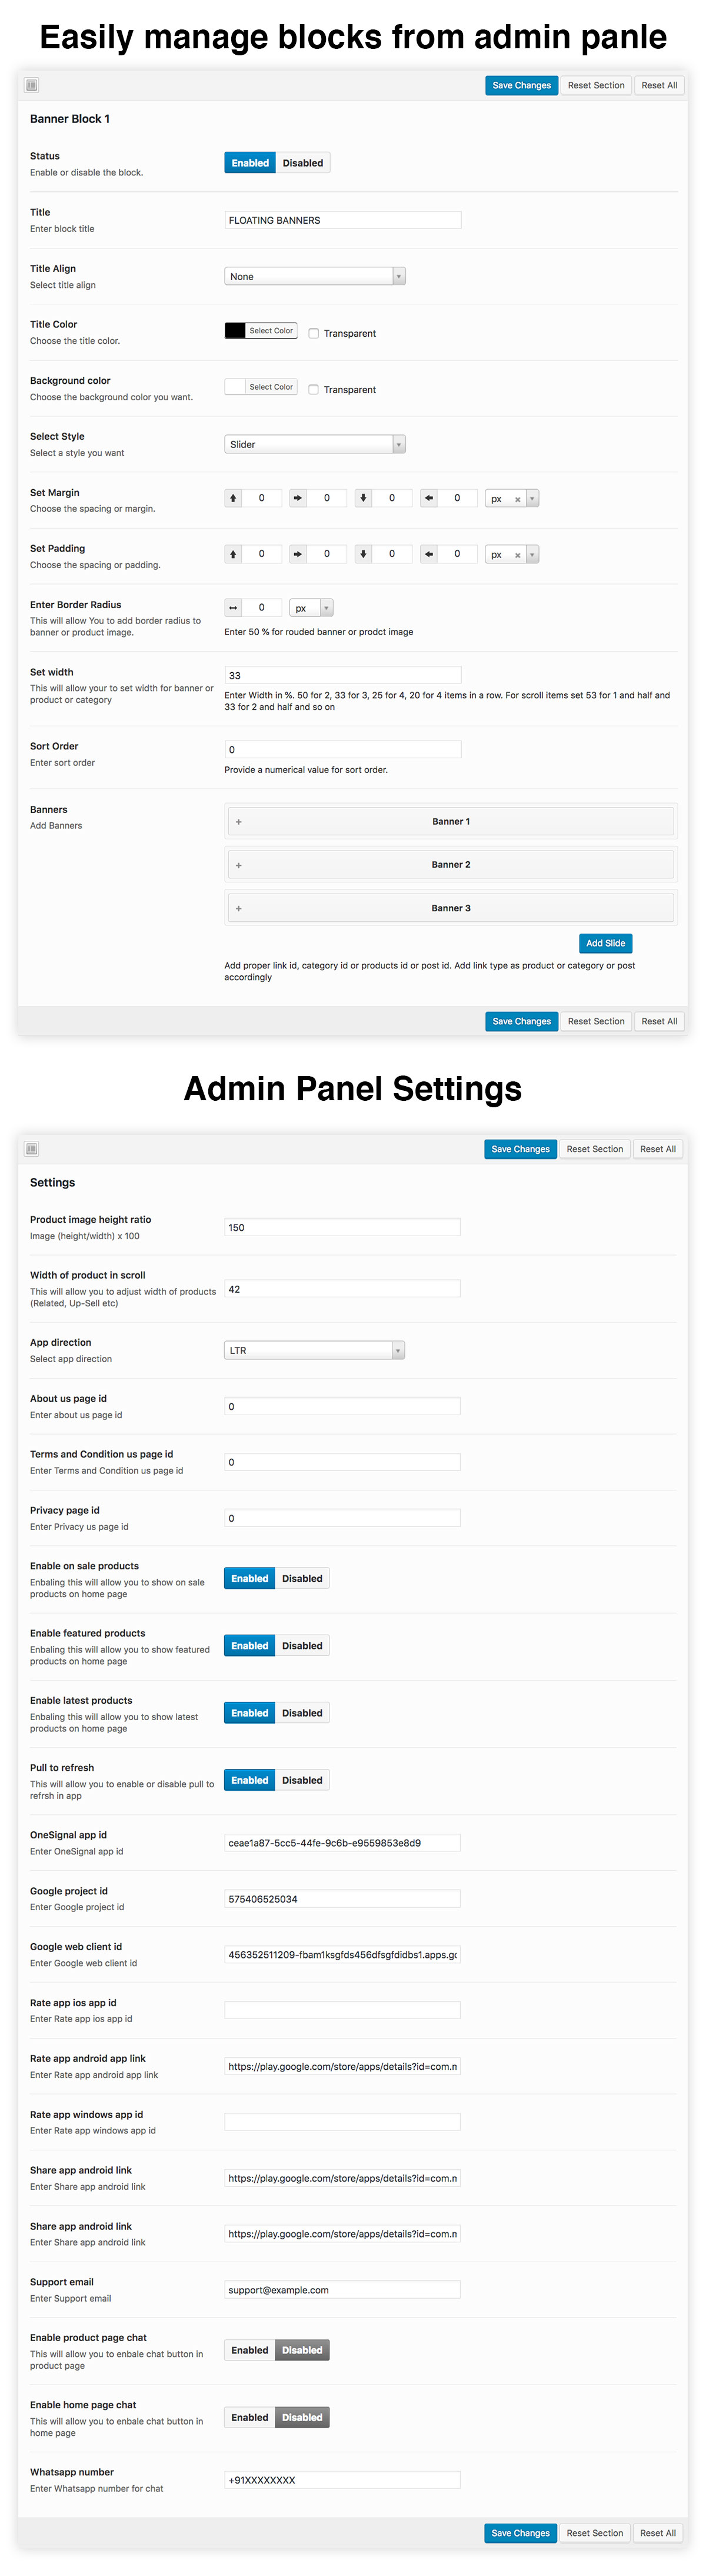Click the Border Radius horizontal arrows icon

pyautogui.click(x=233, y=608)
